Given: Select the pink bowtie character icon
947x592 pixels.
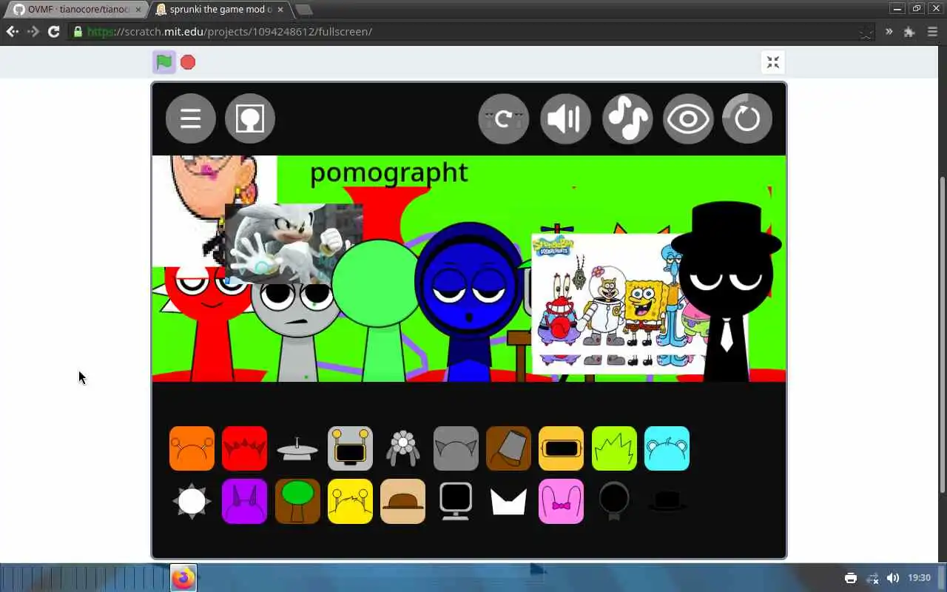Looking at the screenshot, I should click(561, 501).
